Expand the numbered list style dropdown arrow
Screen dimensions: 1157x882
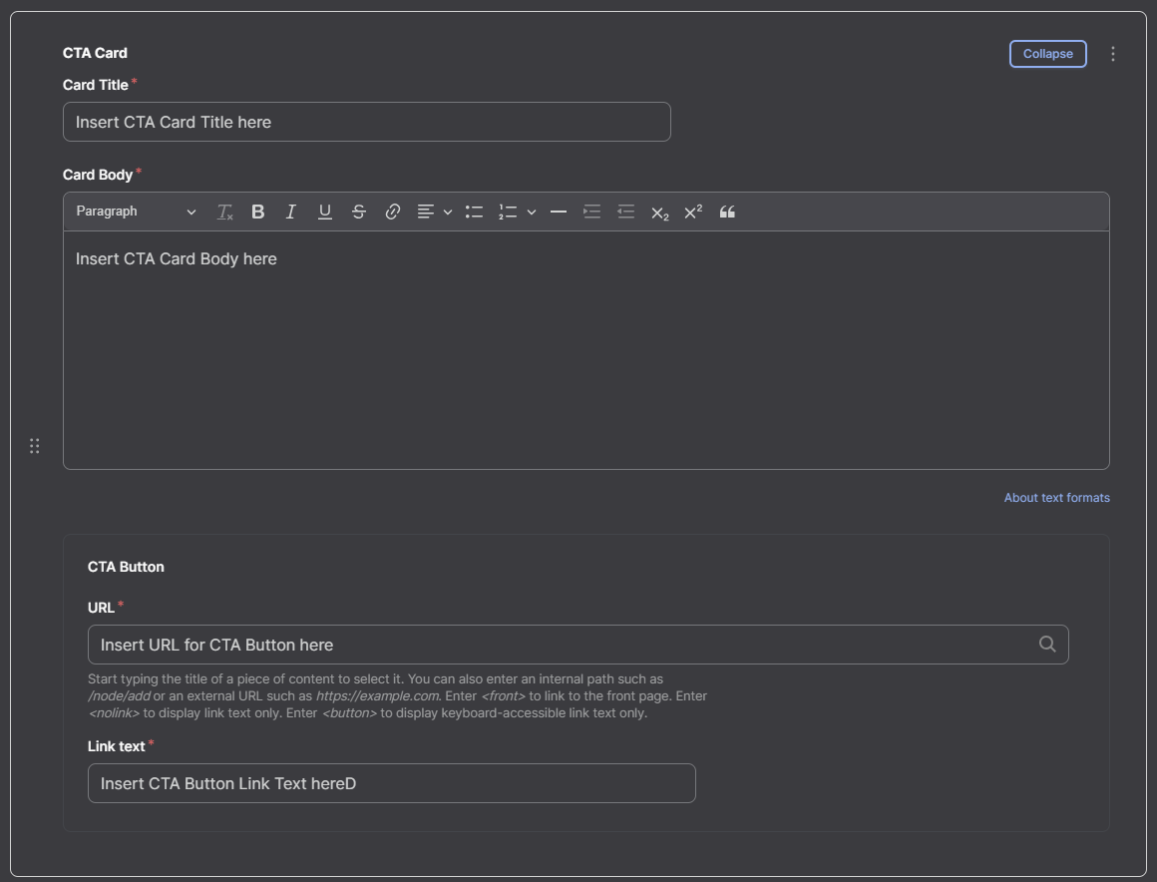[532, 212]
